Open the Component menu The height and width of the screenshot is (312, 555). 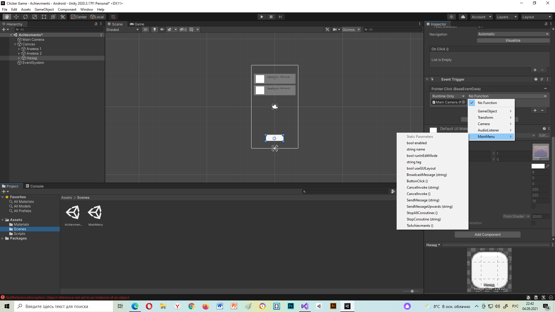(x=67, y=10)
